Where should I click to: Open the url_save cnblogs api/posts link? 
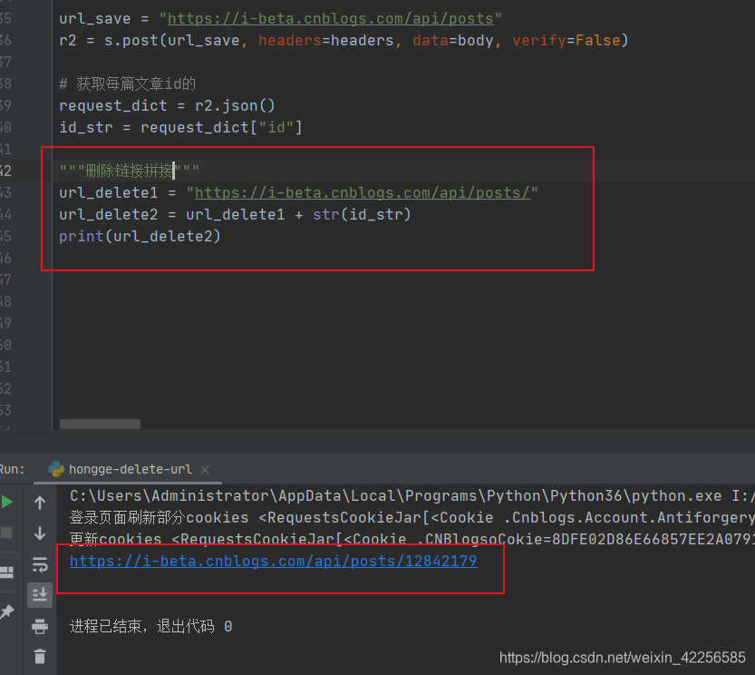(330, 19)
